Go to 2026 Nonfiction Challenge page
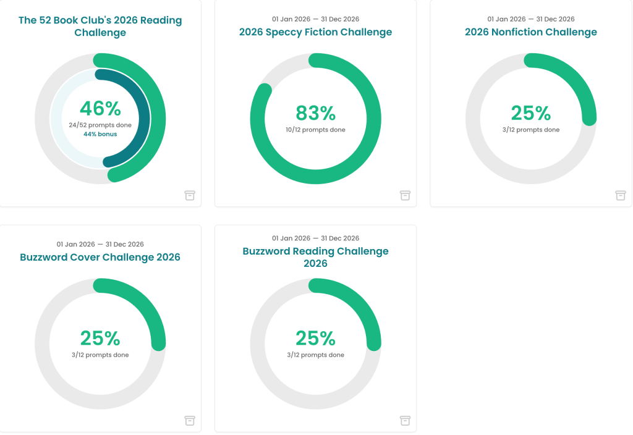The image size is (633, 435). coord(531,32)
